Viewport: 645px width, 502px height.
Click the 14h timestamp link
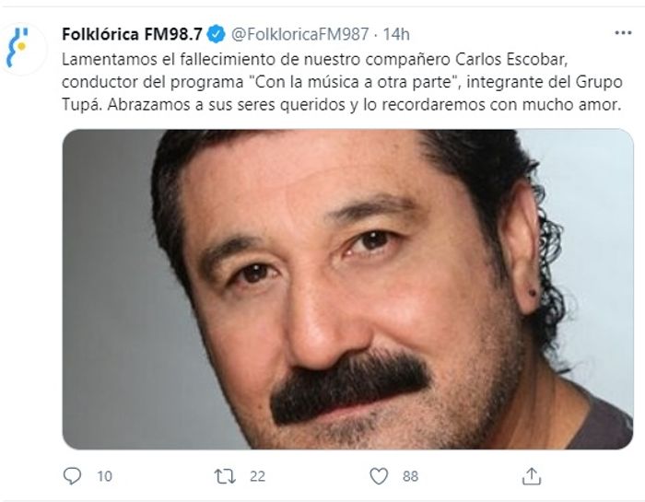click(396, 34)
